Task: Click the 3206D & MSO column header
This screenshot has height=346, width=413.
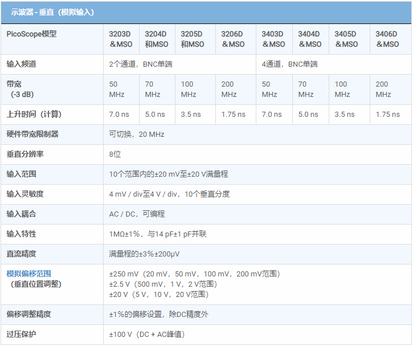Action: tap(232, 39)
